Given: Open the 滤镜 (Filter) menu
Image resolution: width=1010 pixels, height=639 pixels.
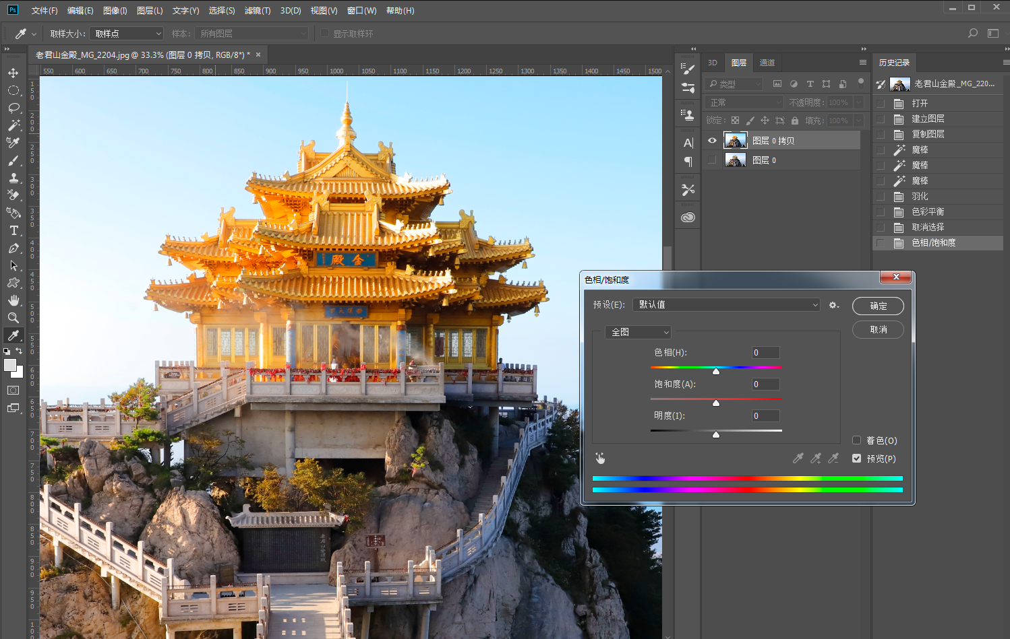Looking at the screenshot, I should click(x=257, y=11).
